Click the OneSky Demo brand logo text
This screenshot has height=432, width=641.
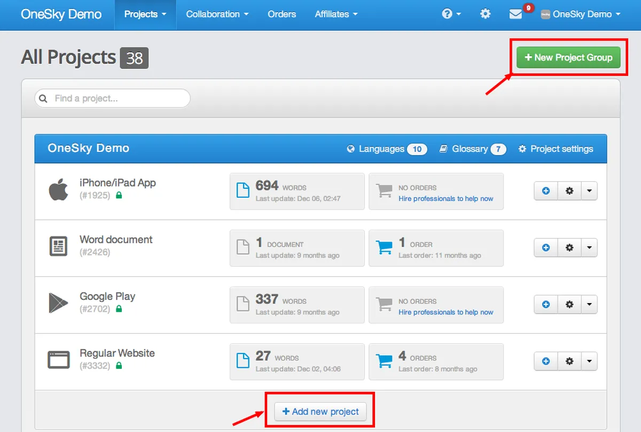pyautogui.click(x=61, y=14)
